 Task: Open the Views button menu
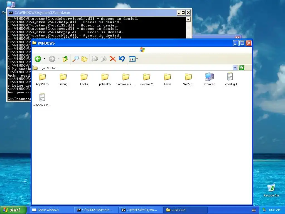click(133, 59)
